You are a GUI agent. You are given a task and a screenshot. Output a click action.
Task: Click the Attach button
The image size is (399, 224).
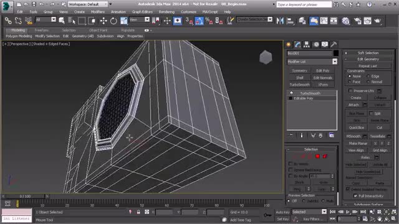[x=353, y=105]
